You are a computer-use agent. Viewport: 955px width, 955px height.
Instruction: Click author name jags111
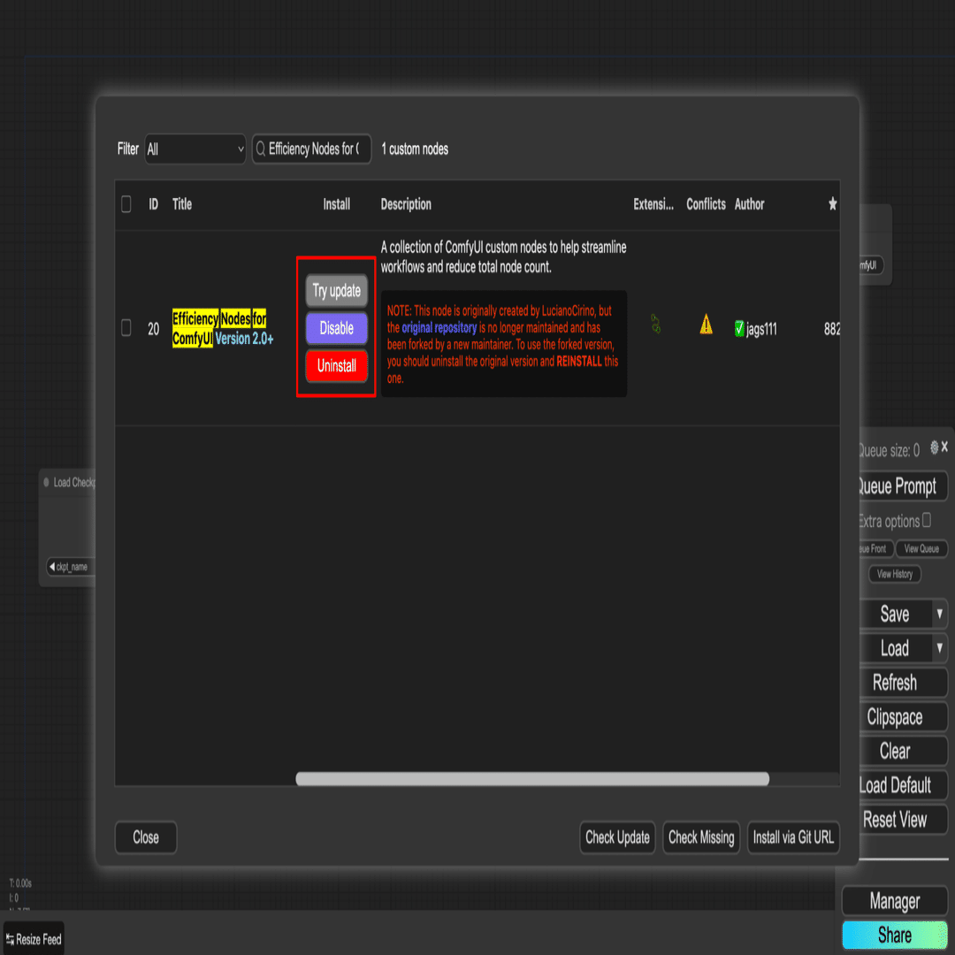(761, 330)
